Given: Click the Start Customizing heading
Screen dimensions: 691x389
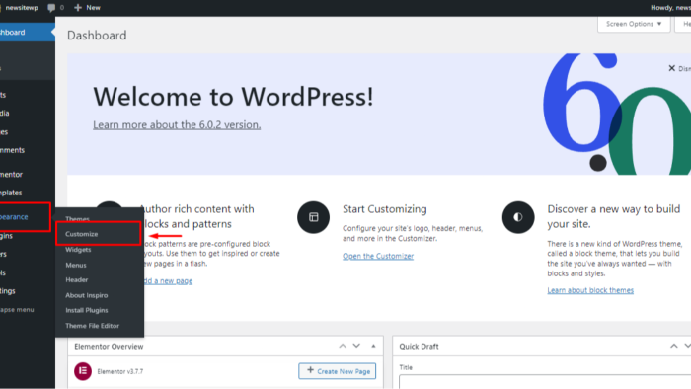Looking at the screenshot, I should 385,209.
